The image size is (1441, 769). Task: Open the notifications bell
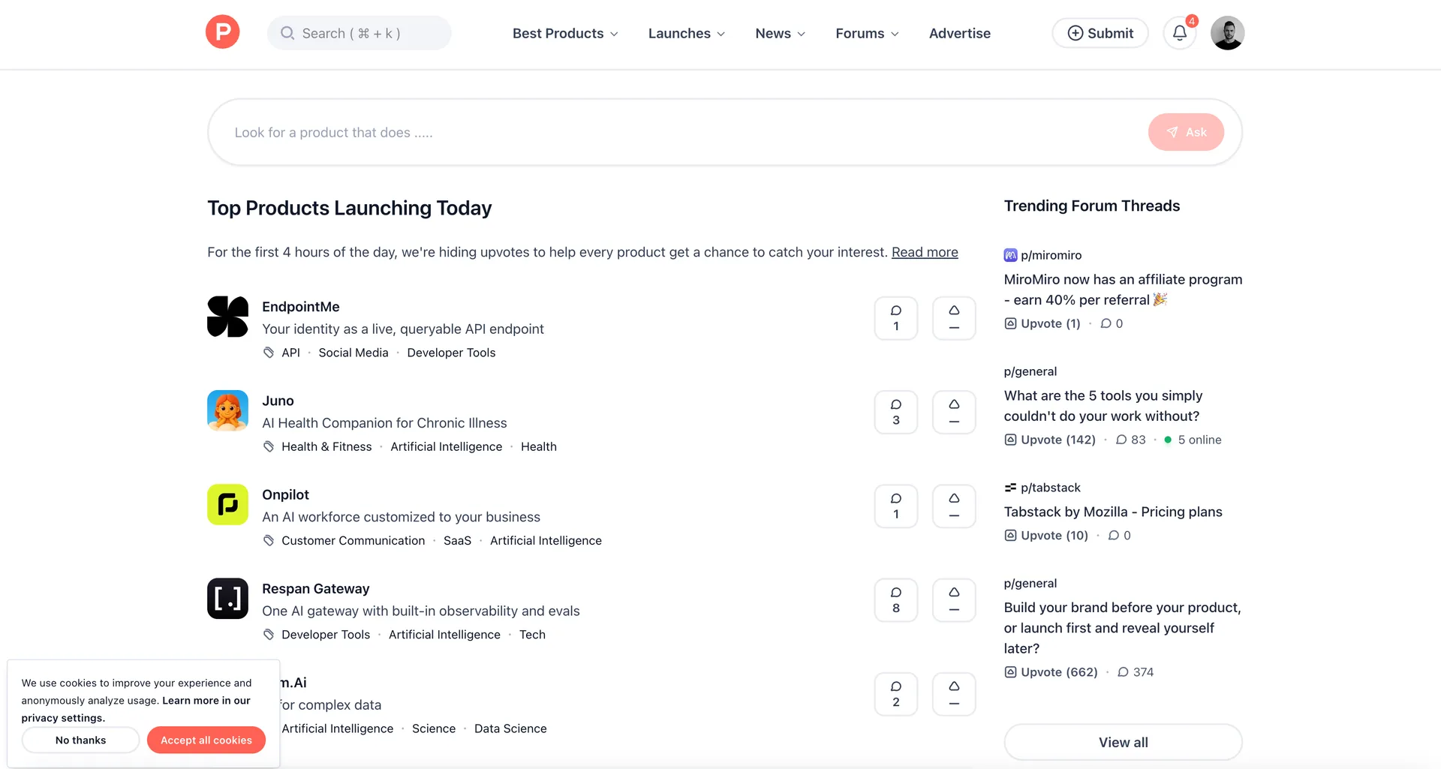(1180, 33)
